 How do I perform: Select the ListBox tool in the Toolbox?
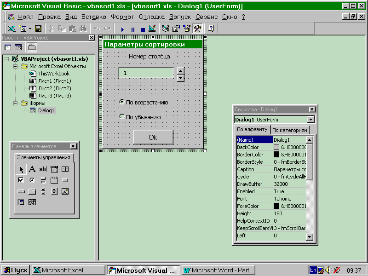(65, 169)
